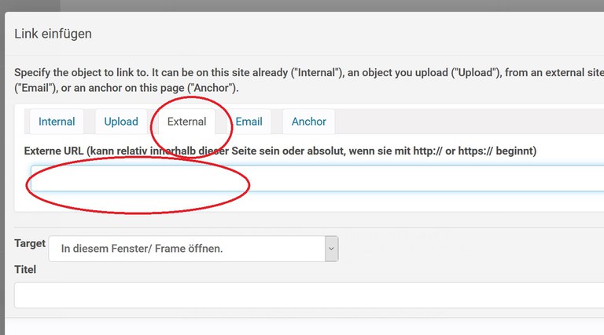
Task: Open the "In diesem Fenster/ Frame öffnen" combo box
Action: point(187,249)
